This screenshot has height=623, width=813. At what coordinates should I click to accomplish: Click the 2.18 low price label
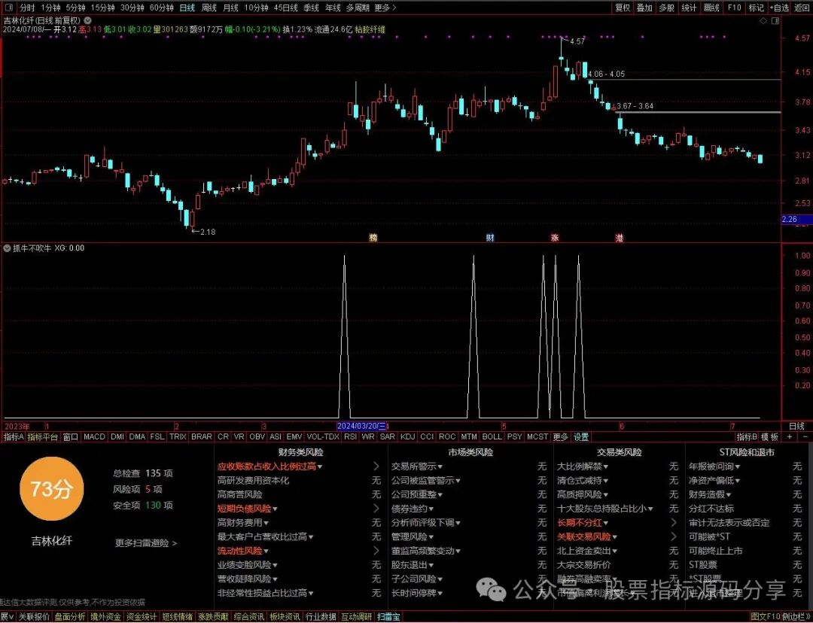[x=208, y=232]
